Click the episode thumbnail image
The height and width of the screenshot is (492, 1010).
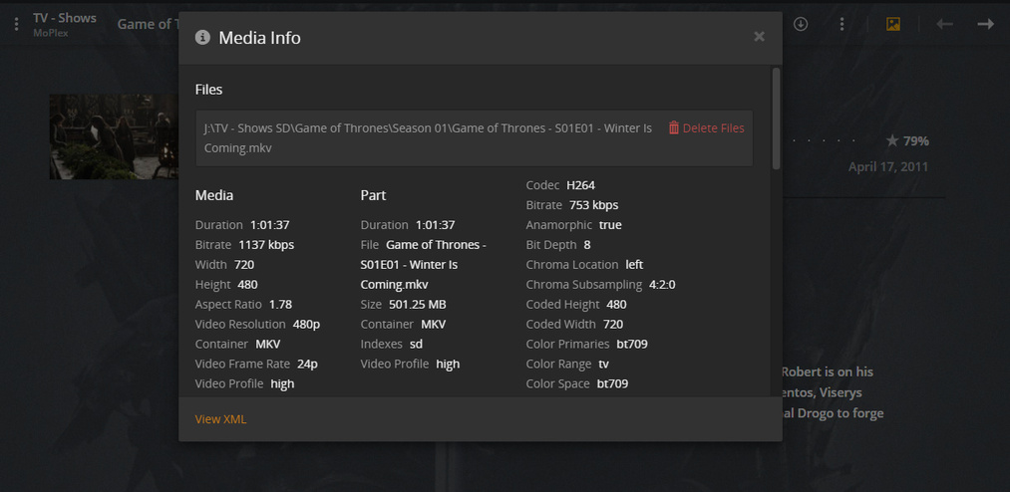[x=115, y=136]
